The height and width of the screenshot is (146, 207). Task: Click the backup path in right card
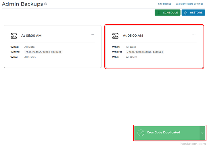145,52
